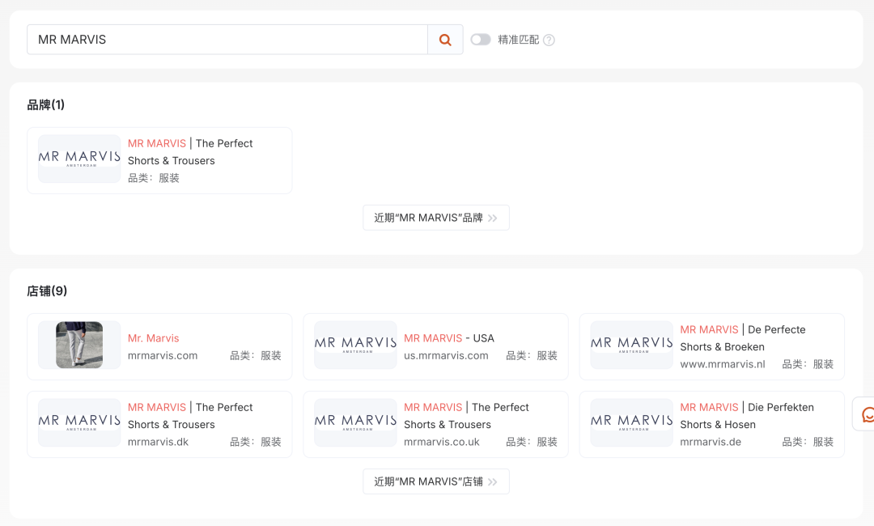Click the mrmarvis.co.uk store logo
874x526 pixels.
coord(355,422)
